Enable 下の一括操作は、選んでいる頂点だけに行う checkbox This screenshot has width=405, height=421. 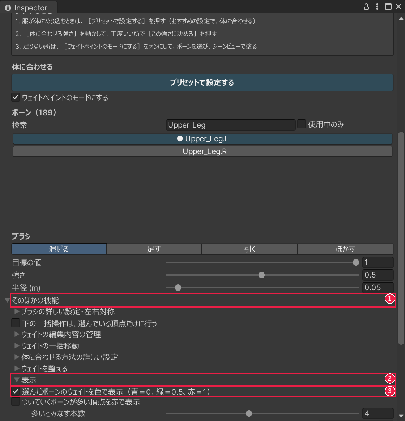pyautogui.click(x=16, y=323)
